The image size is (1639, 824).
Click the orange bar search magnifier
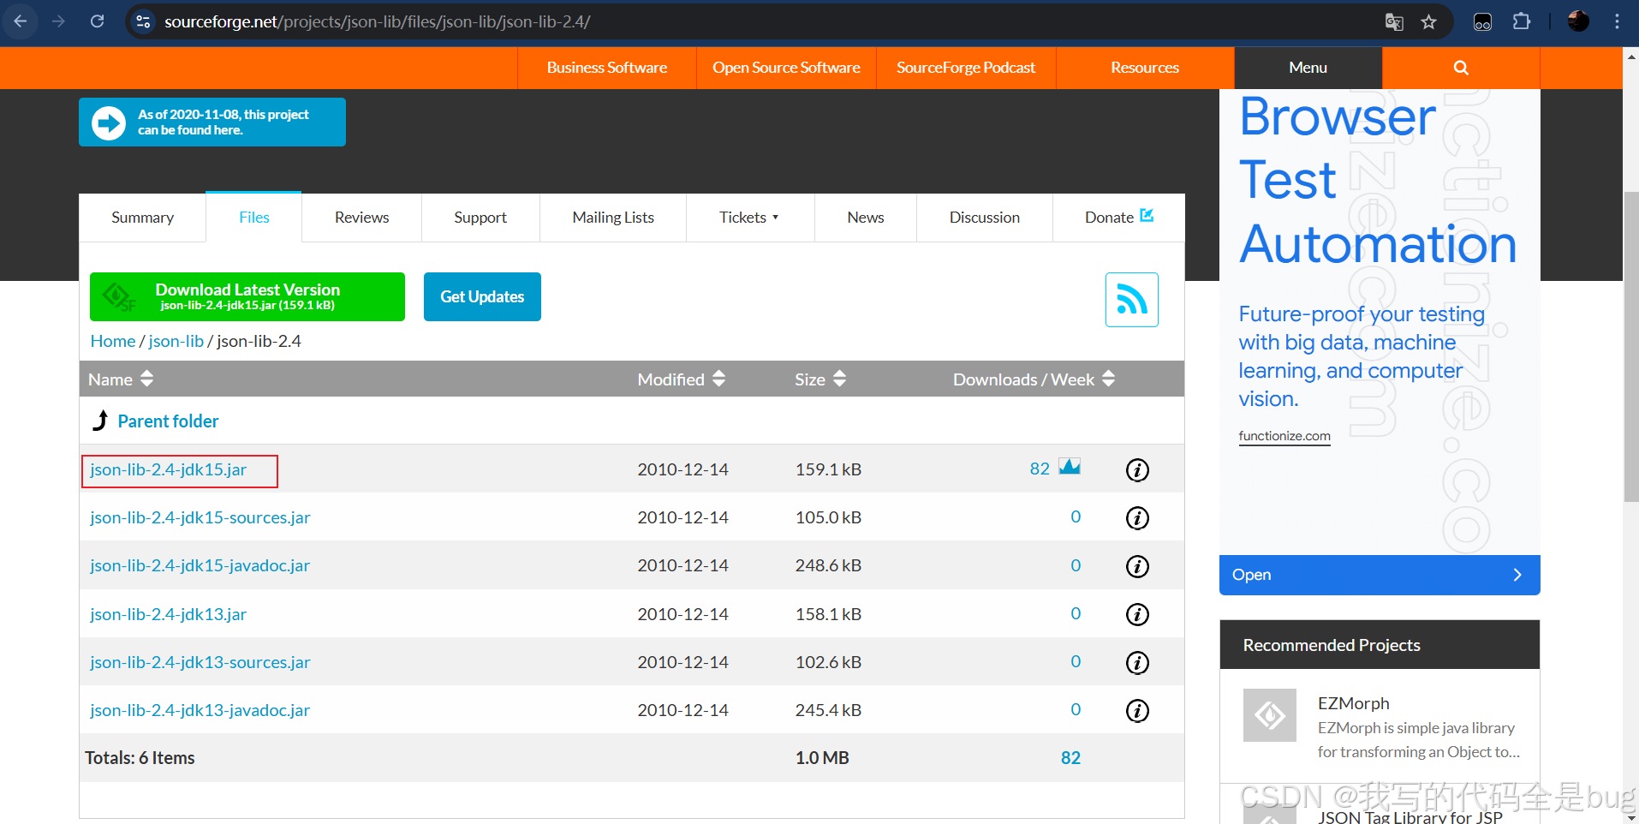(1461, 68)
